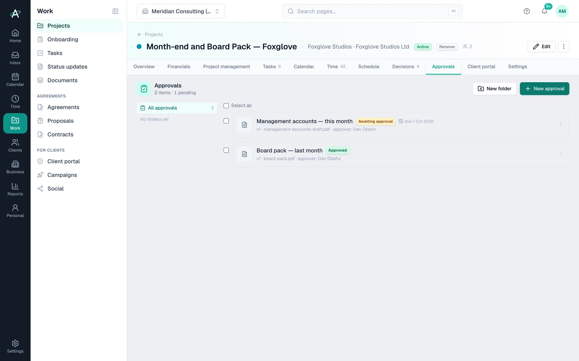Expand the Management accounts row chevron
This screenshot has width=579, height=361.
tap(561, 125)
